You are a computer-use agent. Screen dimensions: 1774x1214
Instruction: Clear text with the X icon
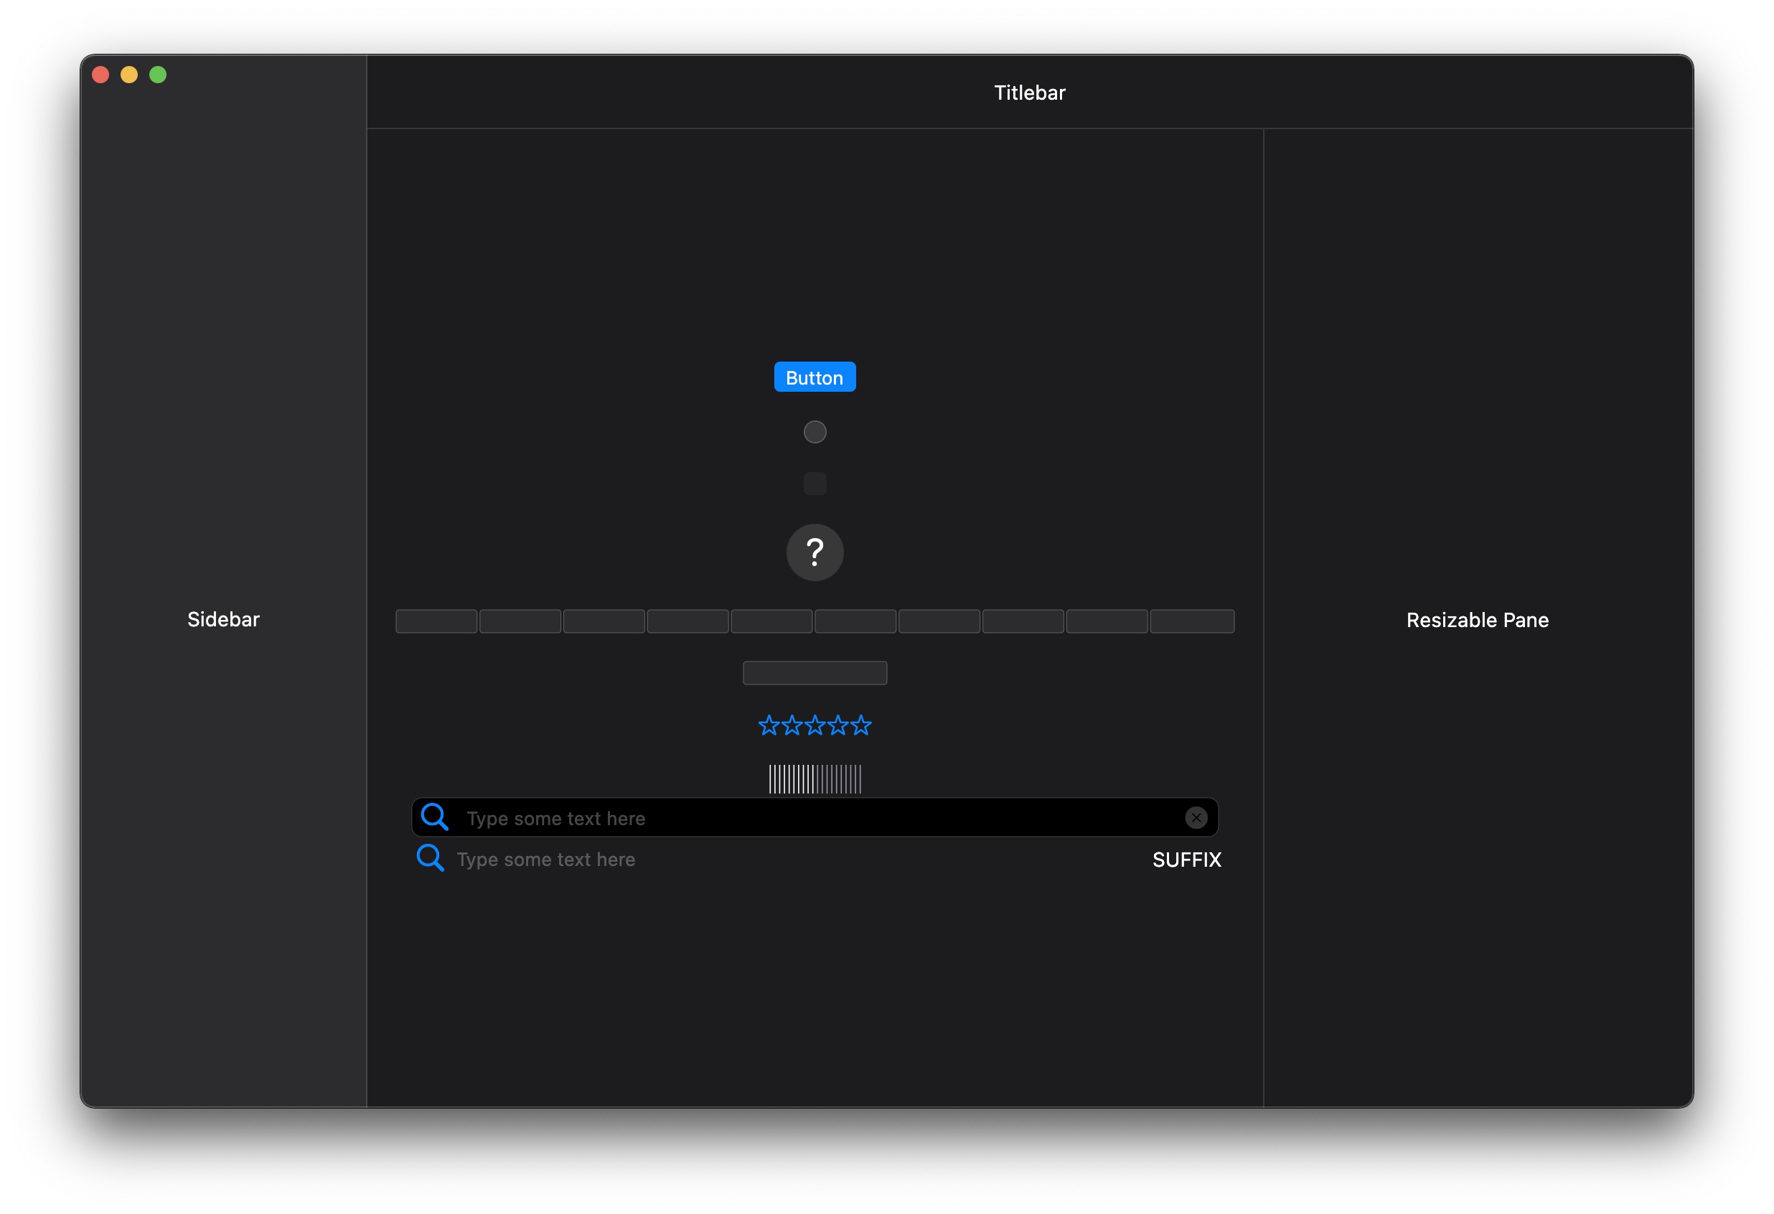pos(1196,817)
